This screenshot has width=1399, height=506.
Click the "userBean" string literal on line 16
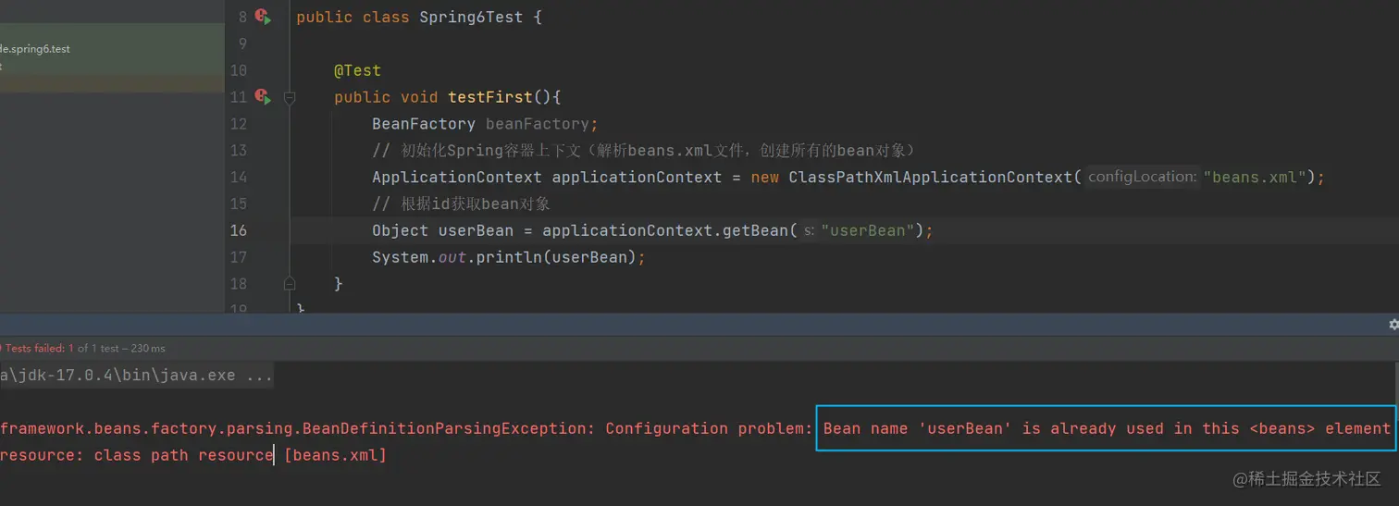868,230
